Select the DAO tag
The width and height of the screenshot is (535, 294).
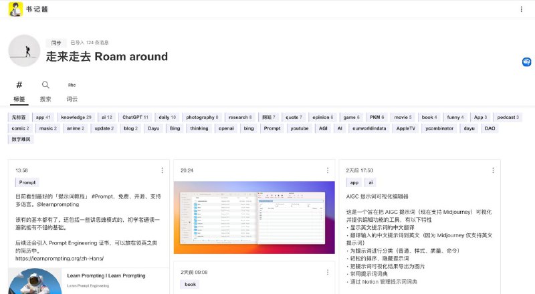pos(490,128)
